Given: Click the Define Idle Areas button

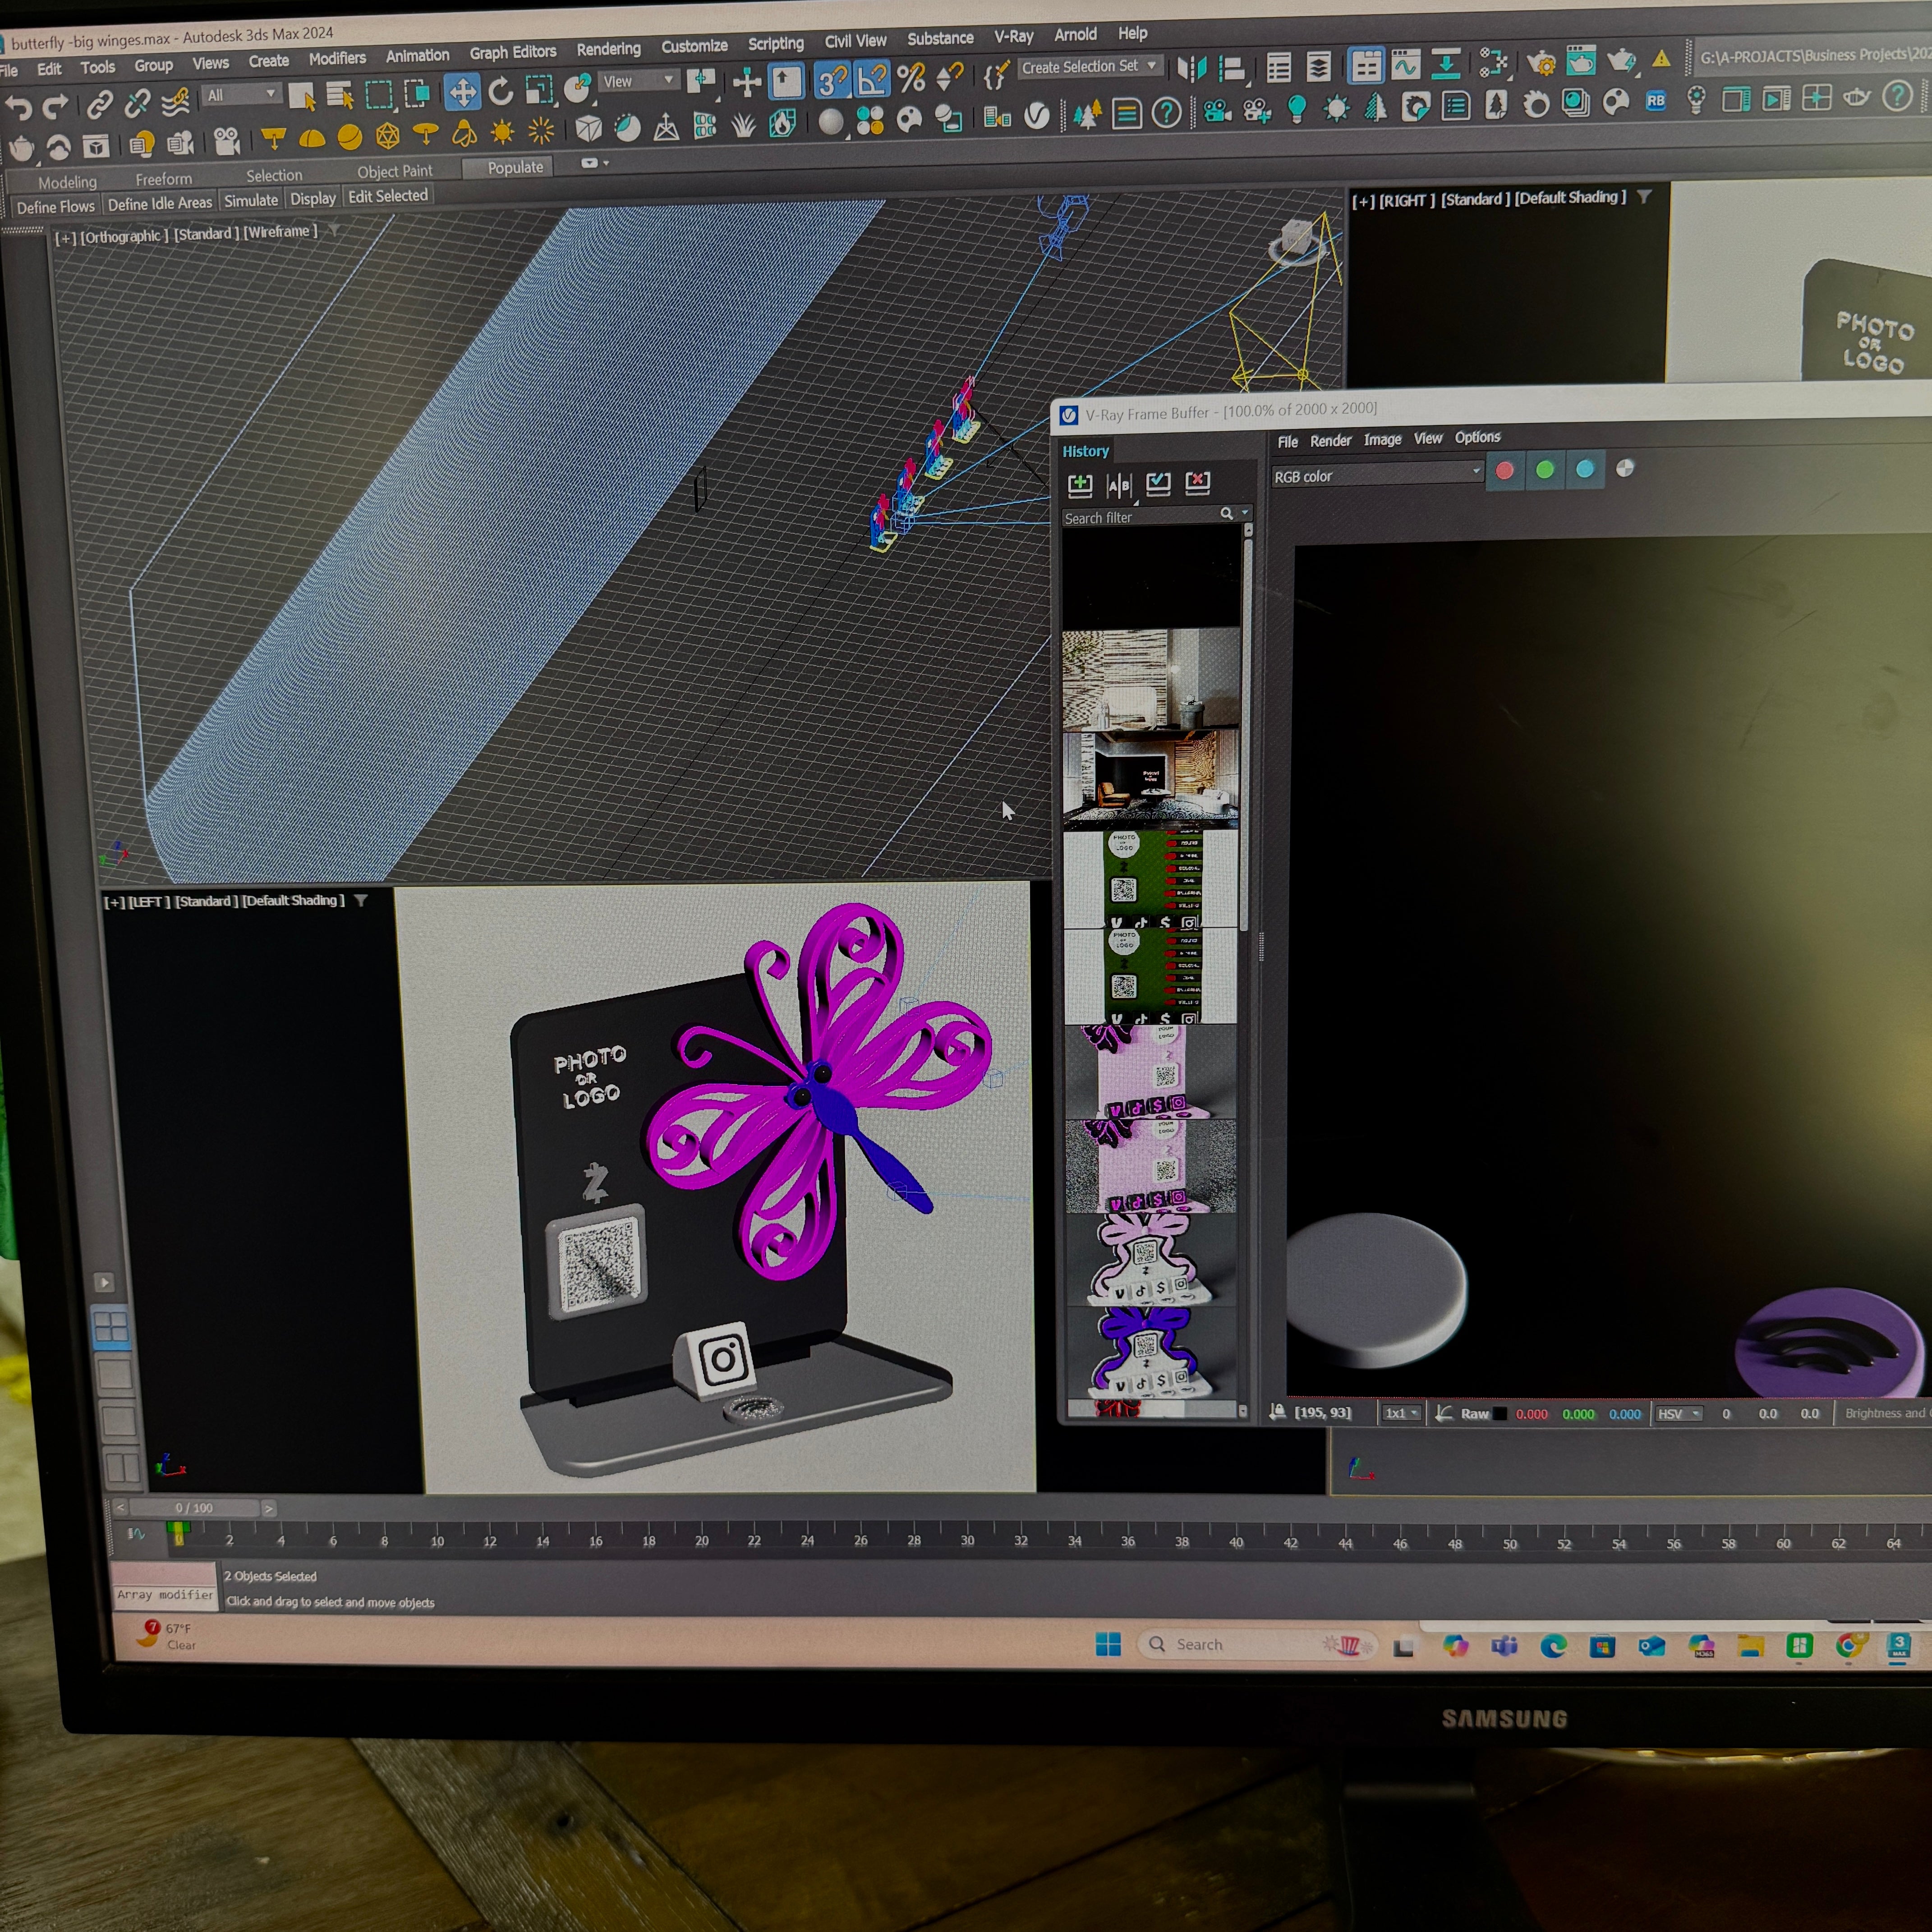Looking at the screenshot, I should click(x=160, y=204).
